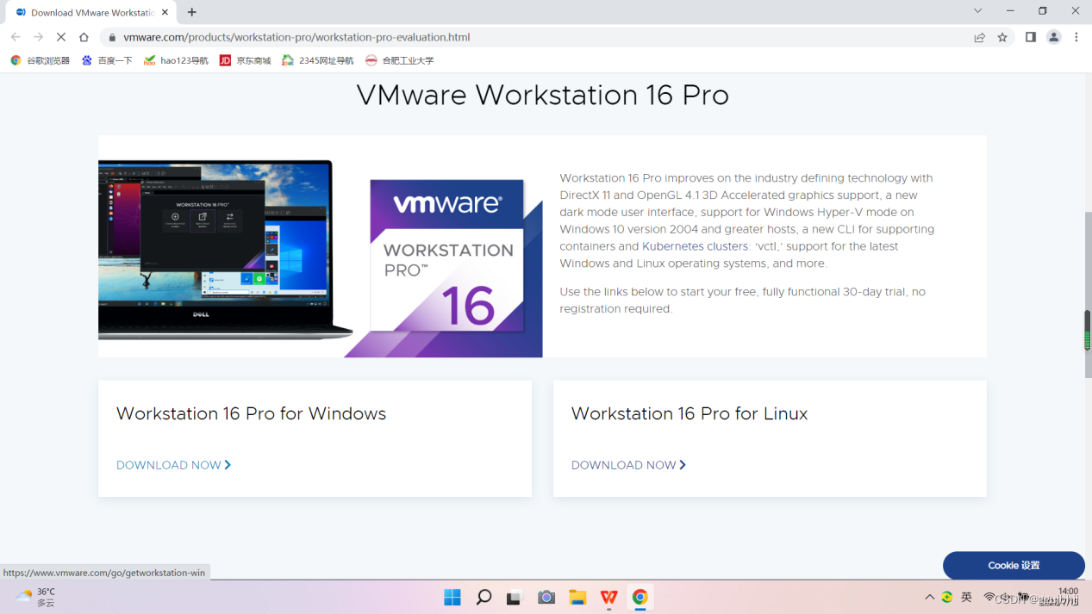The image size is (1092, 614).
Task: Open a new browser tab
Action: click(192, 12)
